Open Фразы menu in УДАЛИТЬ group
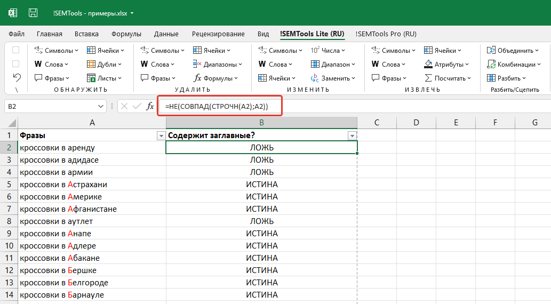The image size is (551, 304). coord(158,78)
